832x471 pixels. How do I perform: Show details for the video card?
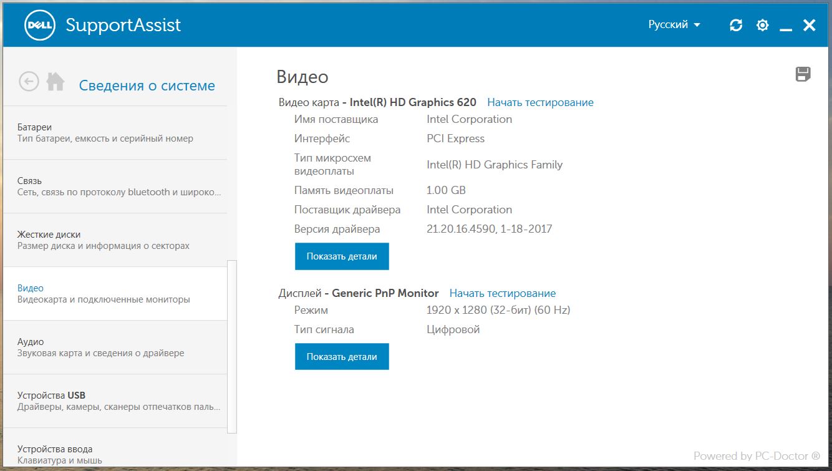342,256
